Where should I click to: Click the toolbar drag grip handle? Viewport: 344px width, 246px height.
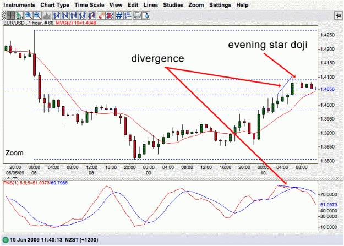[4, 15]
